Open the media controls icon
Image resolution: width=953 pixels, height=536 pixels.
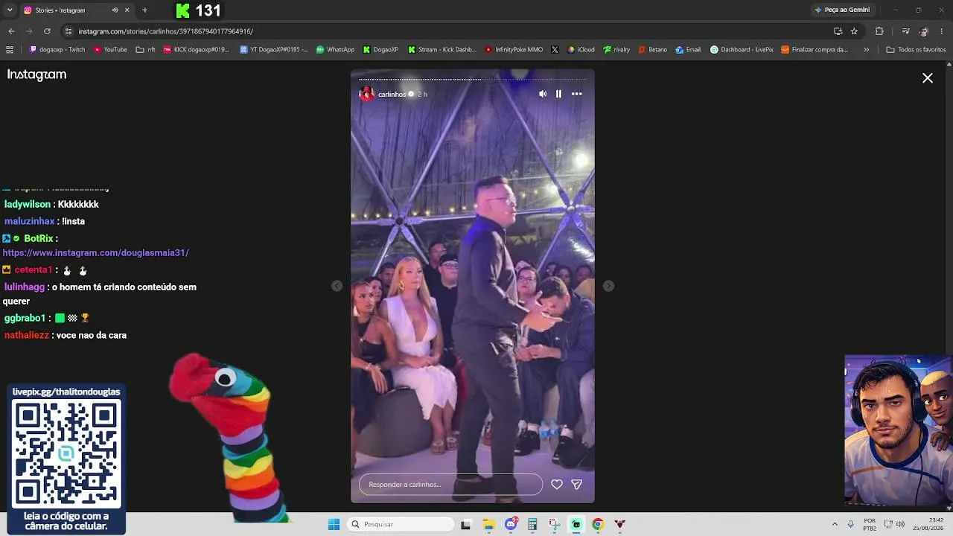tap(905, 31)
